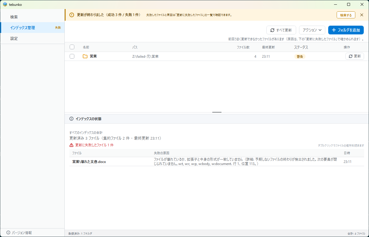Click フォルダを追加 button

(346, 30)
